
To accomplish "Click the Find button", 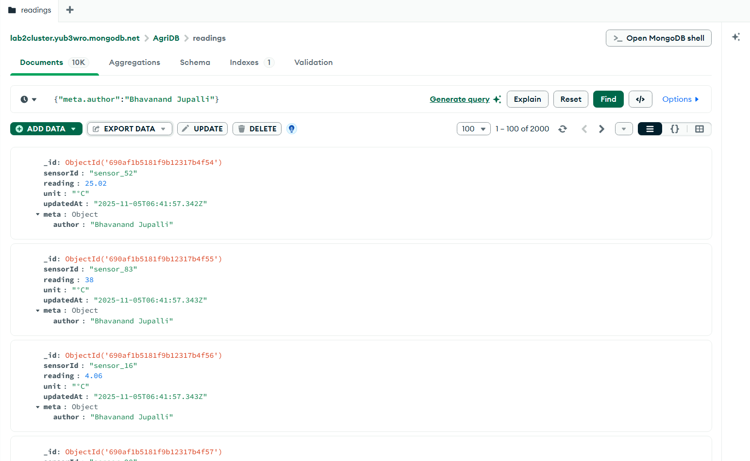I will [608, 99].
